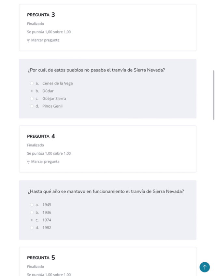215x276 pixels.
Task: Click the question text asking hasta qué año
Action: [106, 191]
